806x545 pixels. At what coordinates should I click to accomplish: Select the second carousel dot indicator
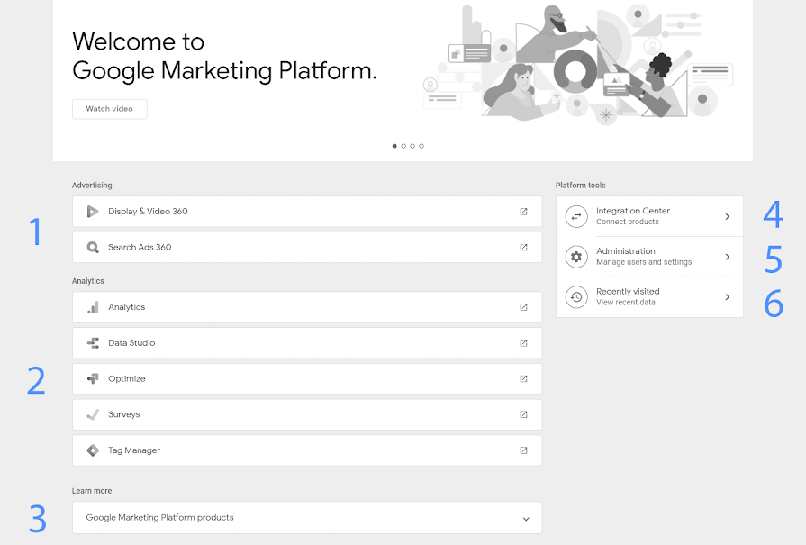tap(403, 145)
